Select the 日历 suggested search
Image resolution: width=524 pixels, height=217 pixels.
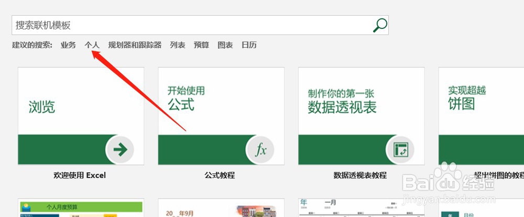249,45
